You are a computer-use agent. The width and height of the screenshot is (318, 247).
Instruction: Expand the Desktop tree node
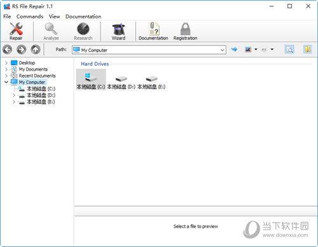6,63
